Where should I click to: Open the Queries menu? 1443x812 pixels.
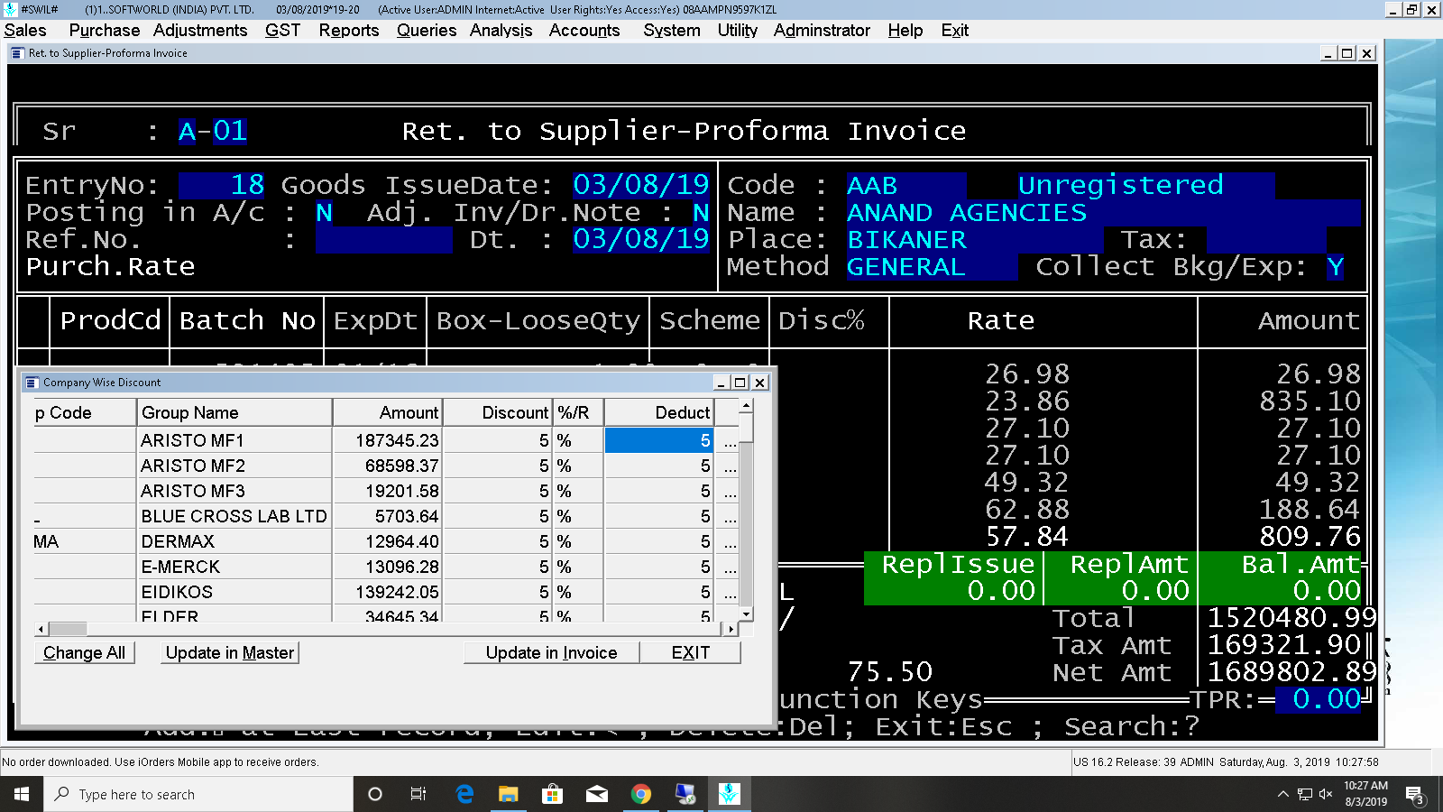point(427,31)
